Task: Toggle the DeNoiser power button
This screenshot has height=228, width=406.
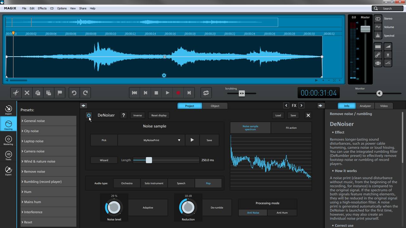Action: (x=89, y=115)
